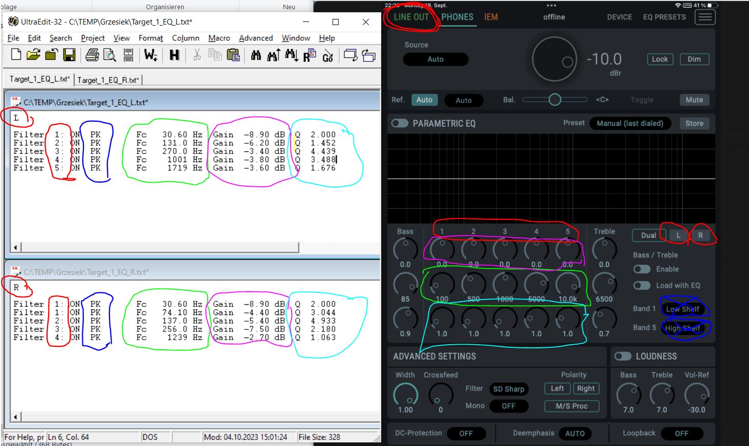Toggle the Load with EQ switch

click(642, 285)
